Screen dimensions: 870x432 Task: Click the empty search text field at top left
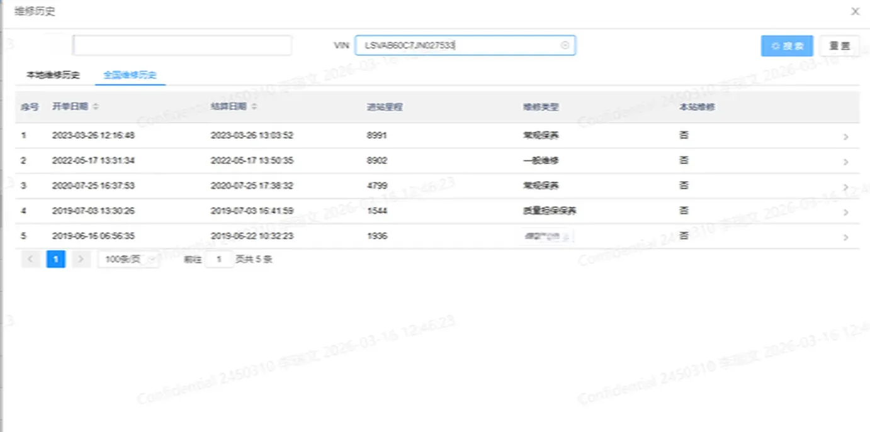183,45
